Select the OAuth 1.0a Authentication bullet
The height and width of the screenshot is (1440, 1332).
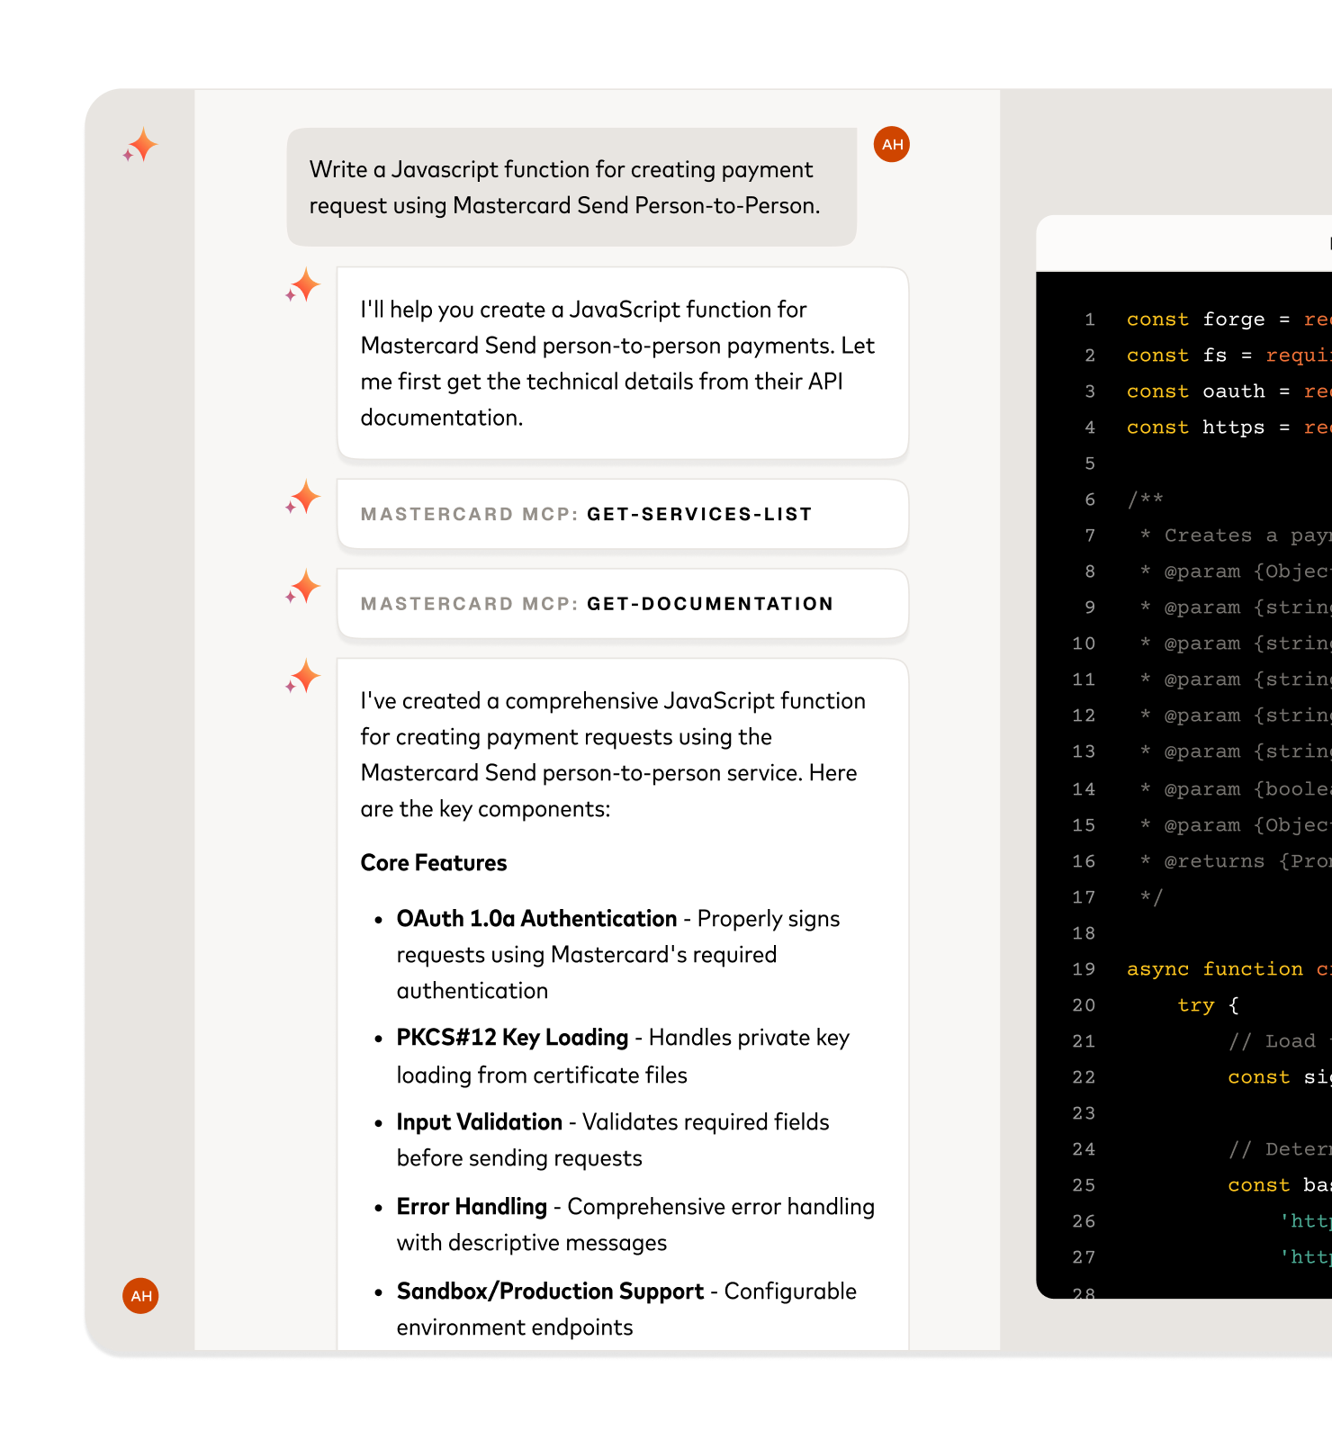617,954
